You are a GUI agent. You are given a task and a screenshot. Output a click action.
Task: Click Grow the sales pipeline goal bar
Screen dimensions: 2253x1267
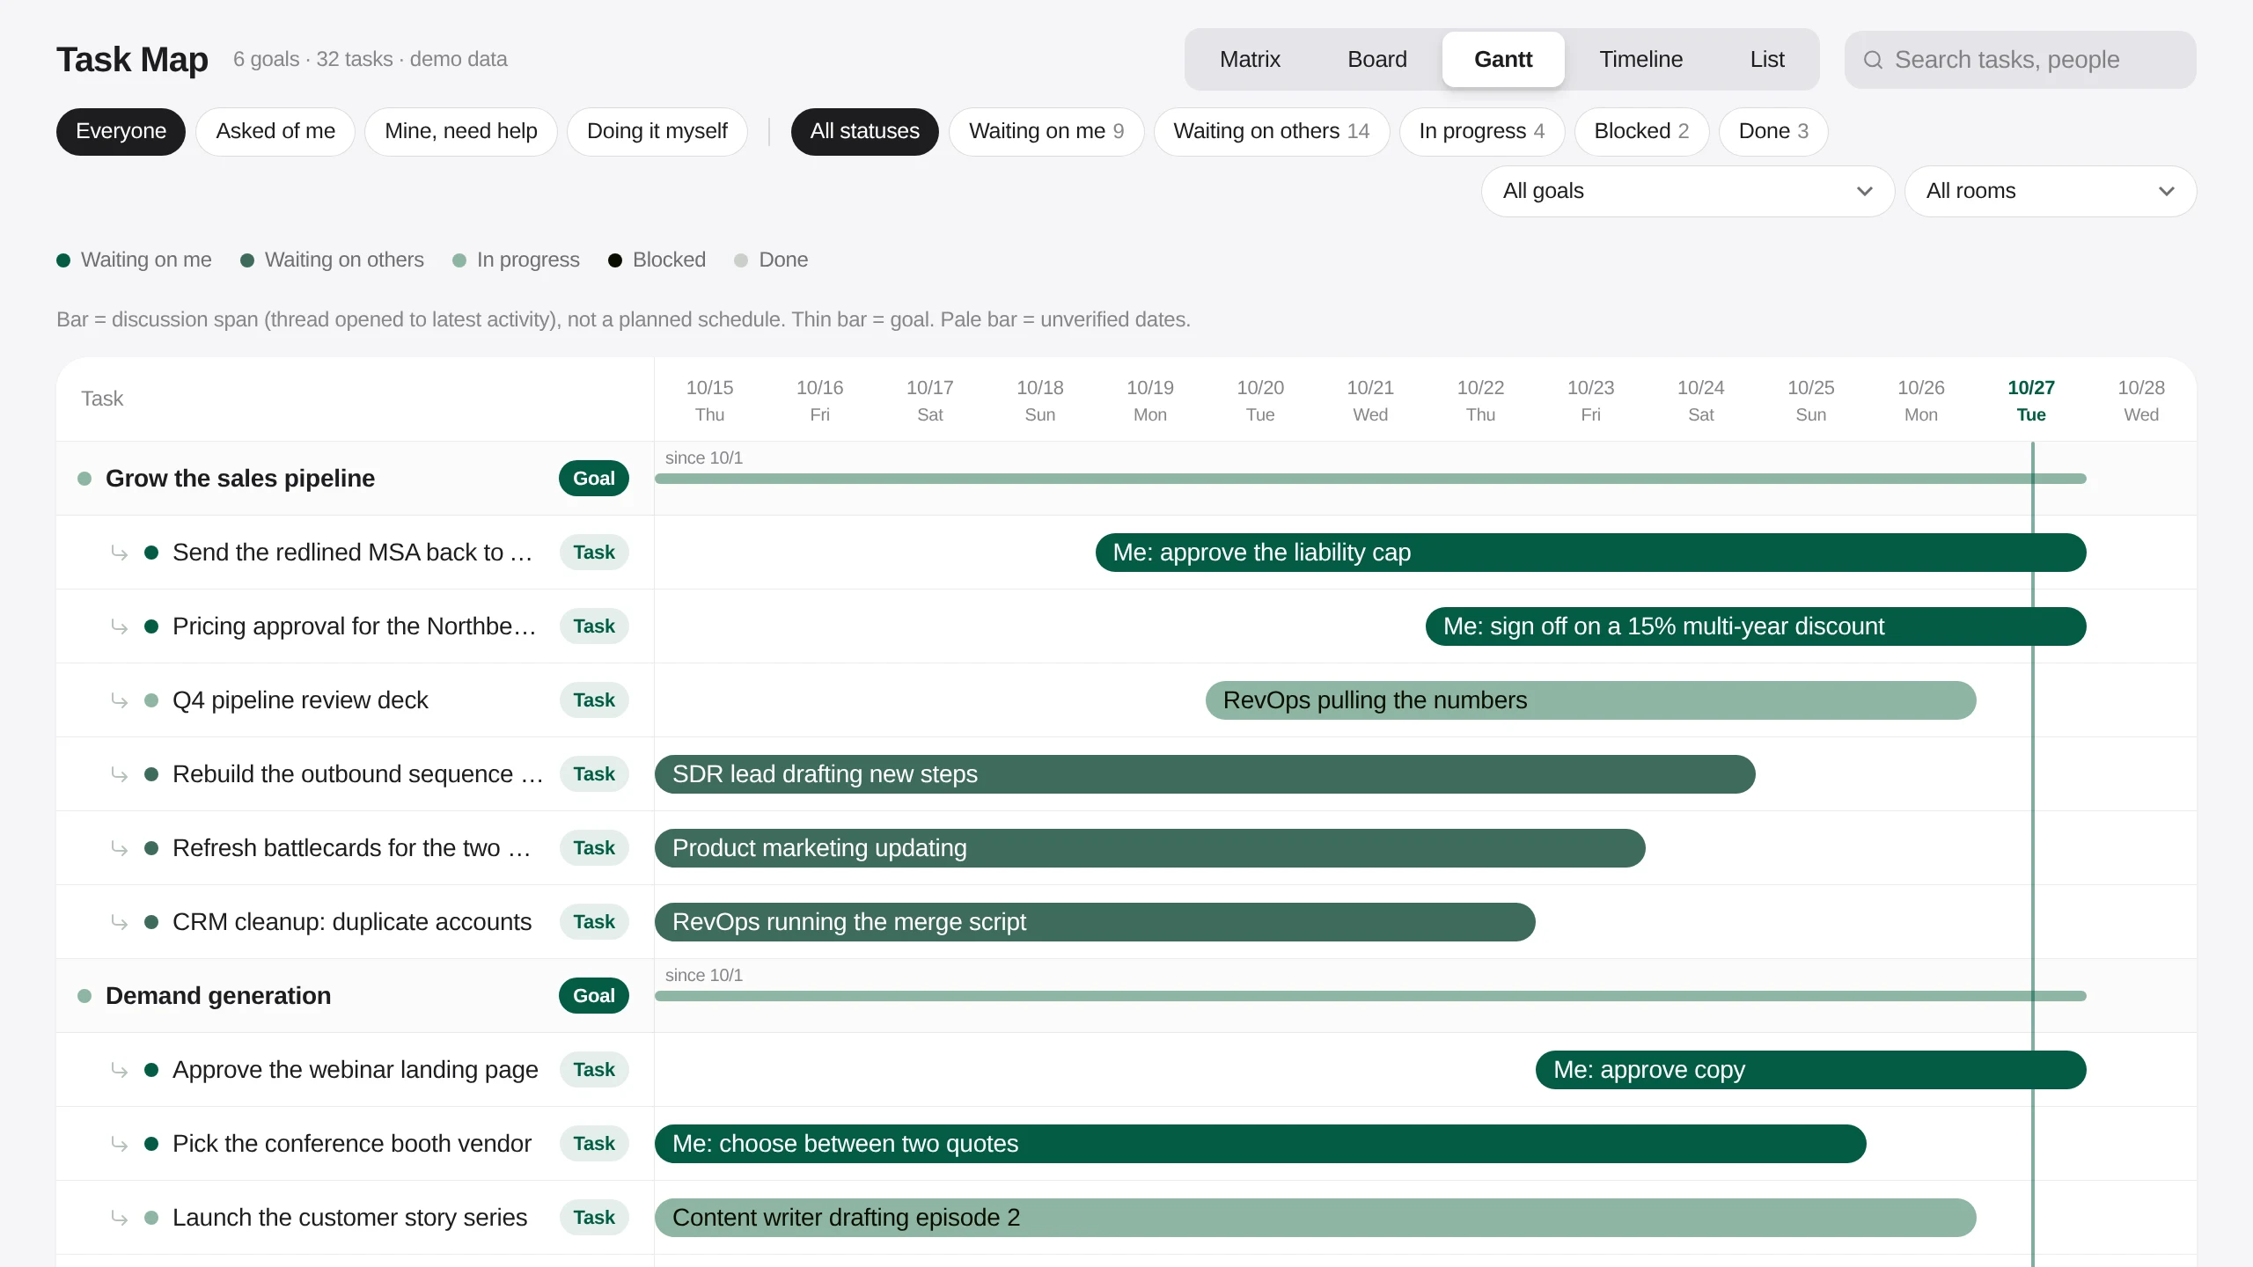pyautogui.click(x=1370, y=479)
